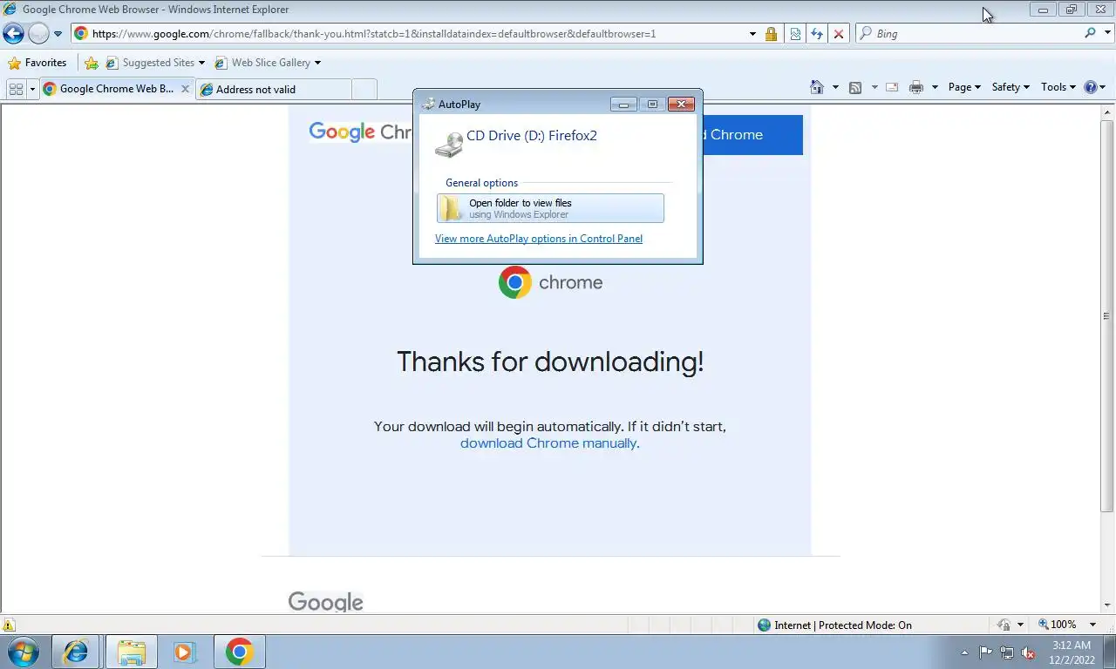The width and height of the screenshot is (1116, 669).
Task: Expand the address bar autocomplete dropdown arrow
Action: [x=752, y=34]
